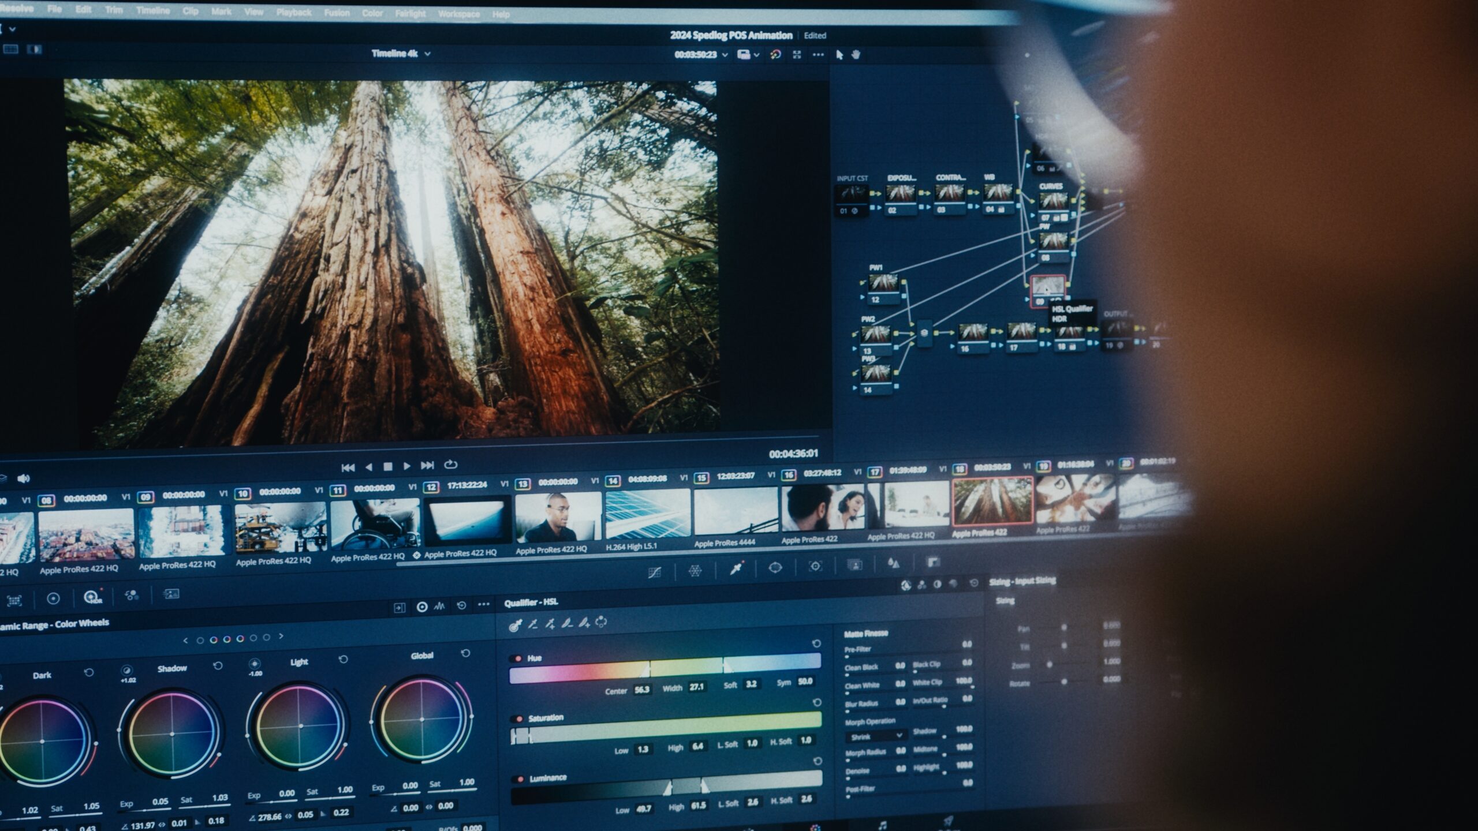Open the Color Warper palette icon

695,571
